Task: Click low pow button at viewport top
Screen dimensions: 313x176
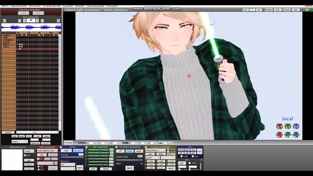Action: click(287, 10)
